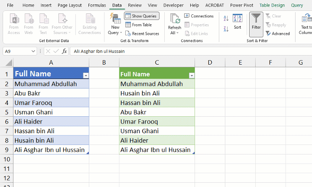Select column A header

pos(51,62)
